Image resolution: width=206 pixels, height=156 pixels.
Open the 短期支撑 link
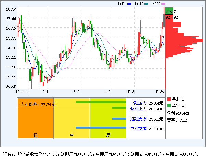point(138,119)
